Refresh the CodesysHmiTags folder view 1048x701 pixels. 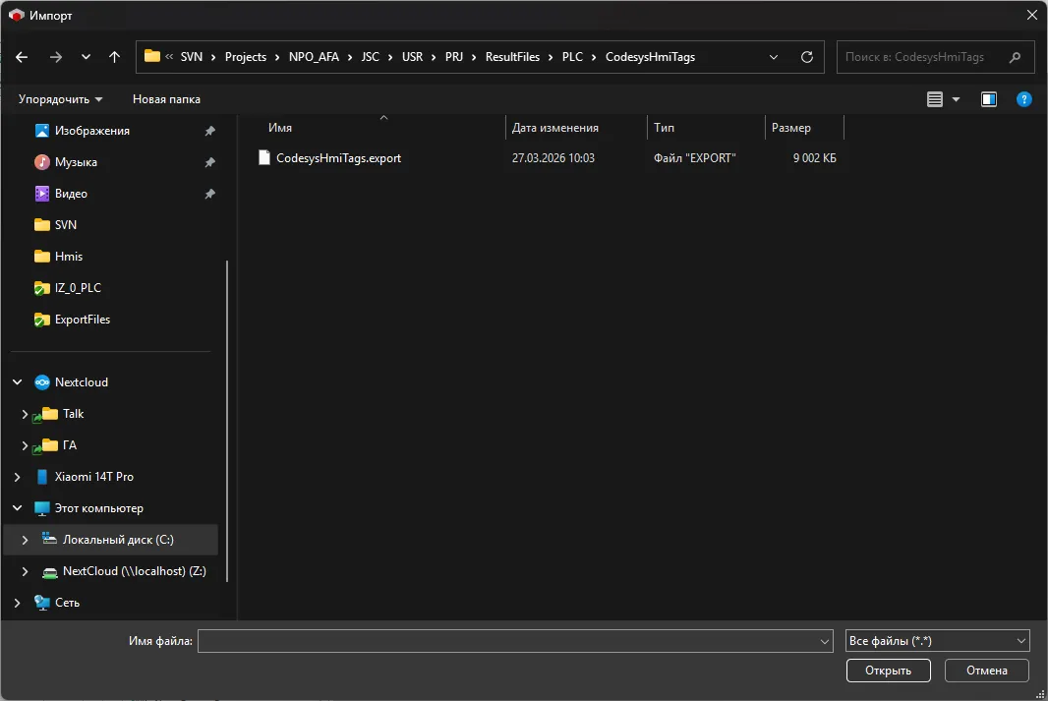tap(807, 57)
